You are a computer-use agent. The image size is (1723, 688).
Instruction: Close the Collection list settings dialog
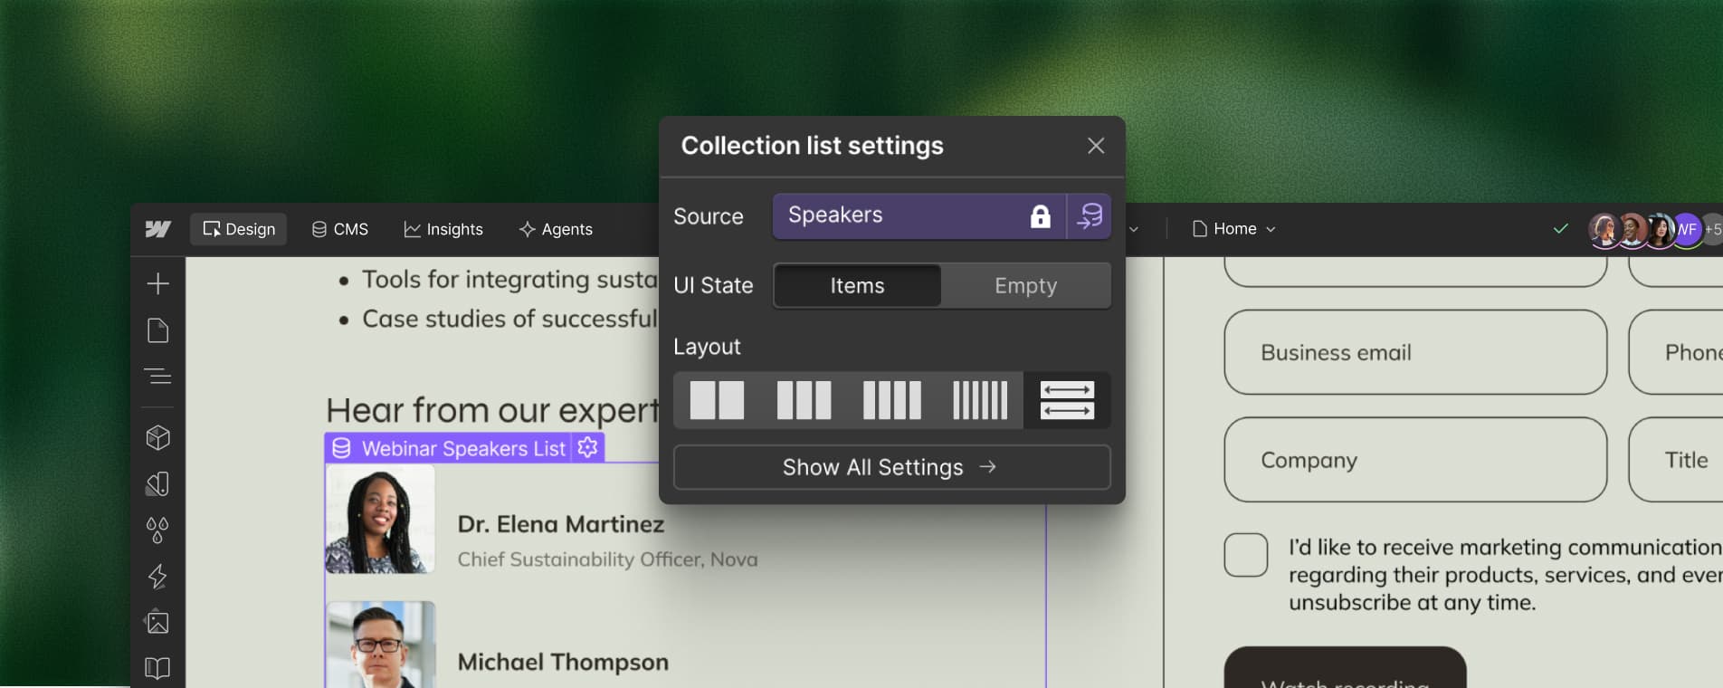point(1096,146)
